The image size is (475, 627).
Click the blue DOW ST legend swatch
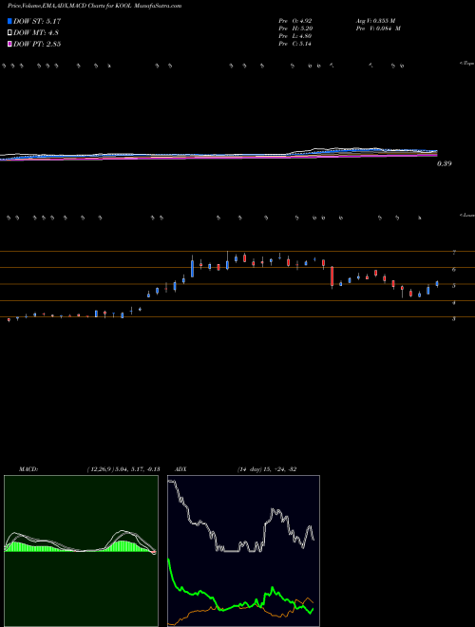click(9, 21)
